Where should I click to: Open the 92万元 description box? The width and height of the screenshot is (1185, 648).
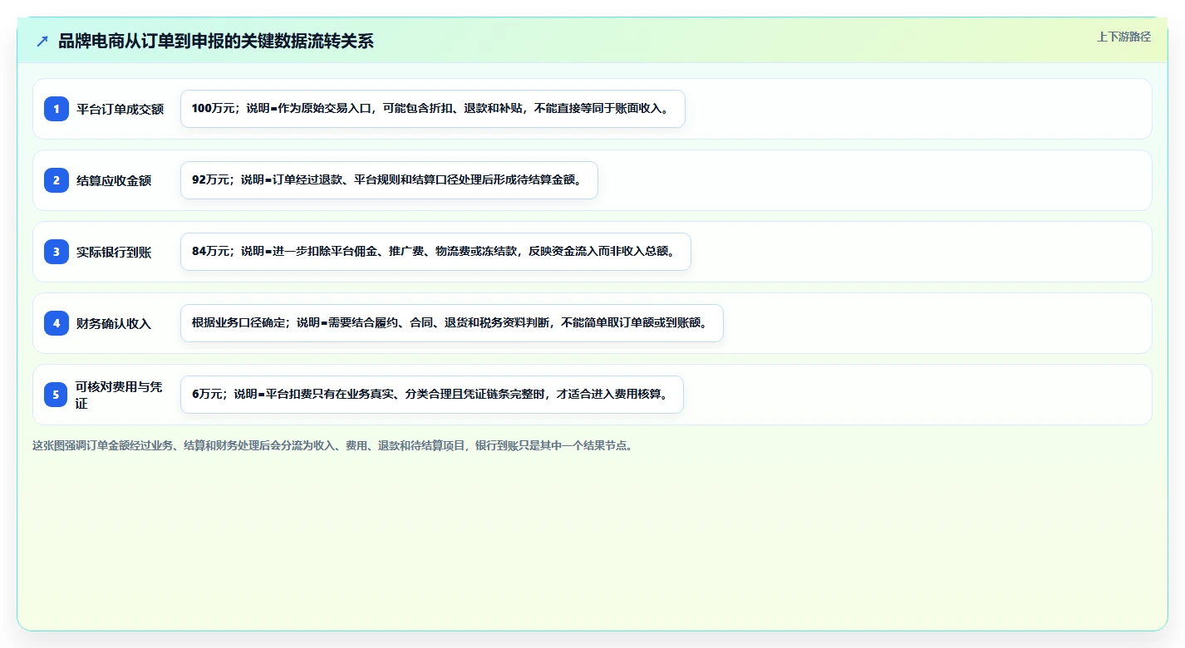(x=389, y=180)
